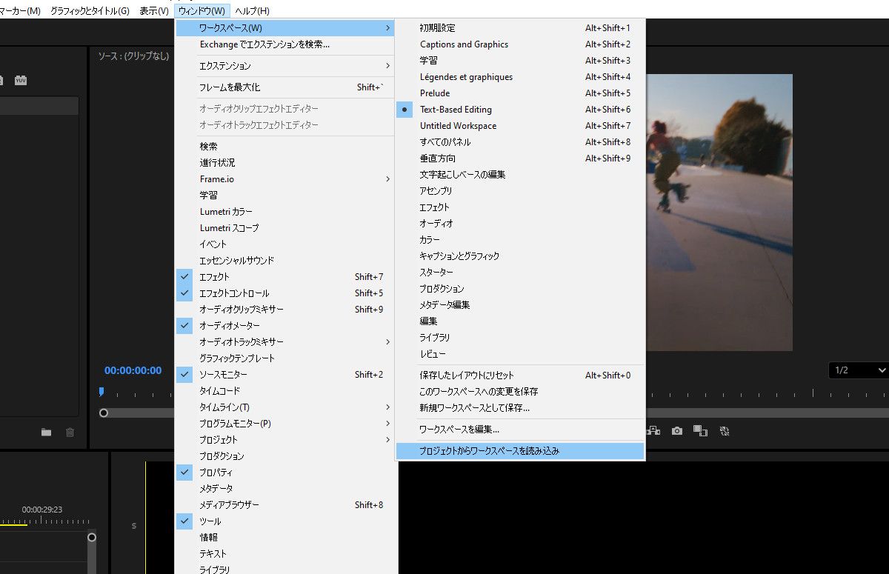Toggle proxies with the crossed filmstrip icon
This screenshot has width=889, height=574.
[x=724, y=431]
